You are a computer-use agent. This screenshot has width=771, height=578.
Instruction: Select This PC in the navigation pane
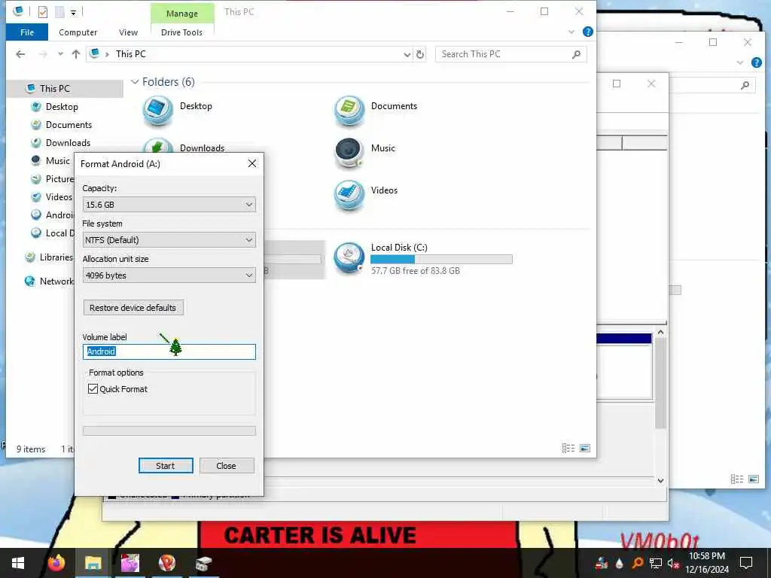point(54,89)
